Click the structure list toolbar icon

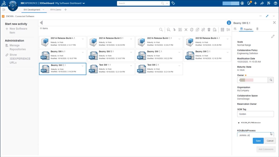[x=180, y=30]
